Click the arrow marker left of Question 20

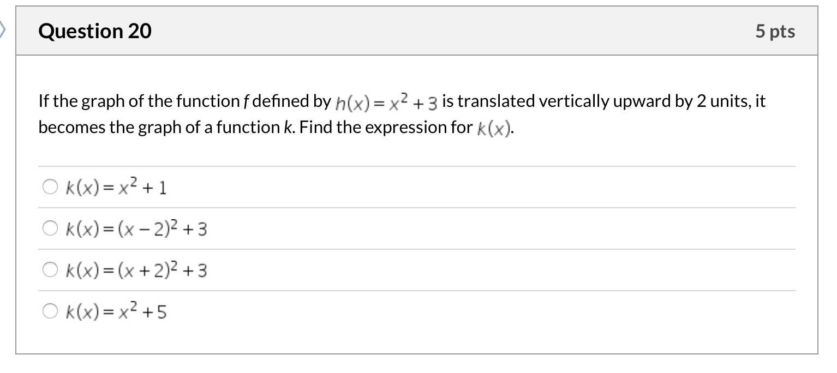pyautogui.click(x=3, y=31)
